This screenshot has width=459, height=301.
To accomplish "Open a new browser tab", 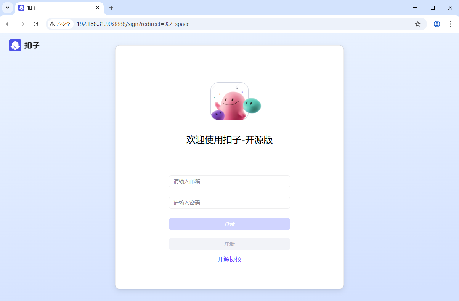I will point(111,8).
